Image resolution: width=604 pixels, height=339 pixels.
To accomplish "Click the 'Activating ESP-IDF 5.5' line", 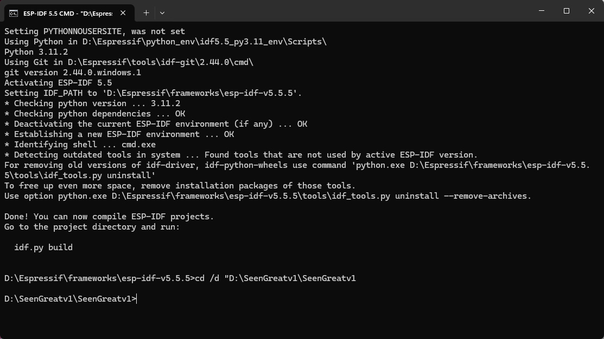I will tap(58, 83).
